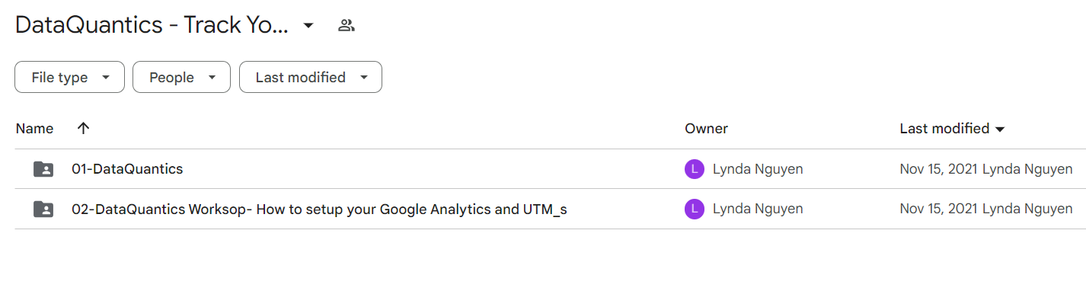Open the File type filter

(69, 78)
